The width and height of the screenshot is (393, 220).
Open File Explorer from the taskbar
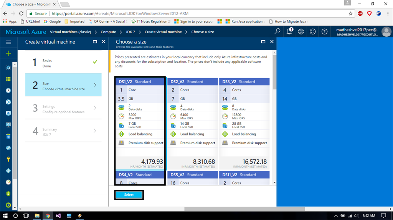coord(37,215)
